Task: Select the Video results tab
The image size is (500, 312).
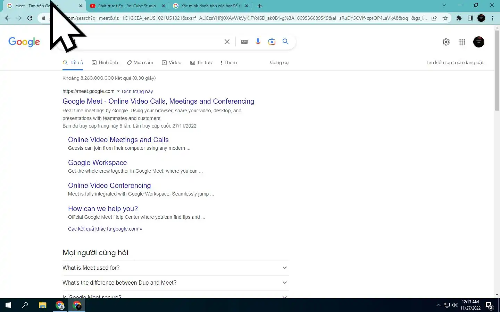Action: 172,62
